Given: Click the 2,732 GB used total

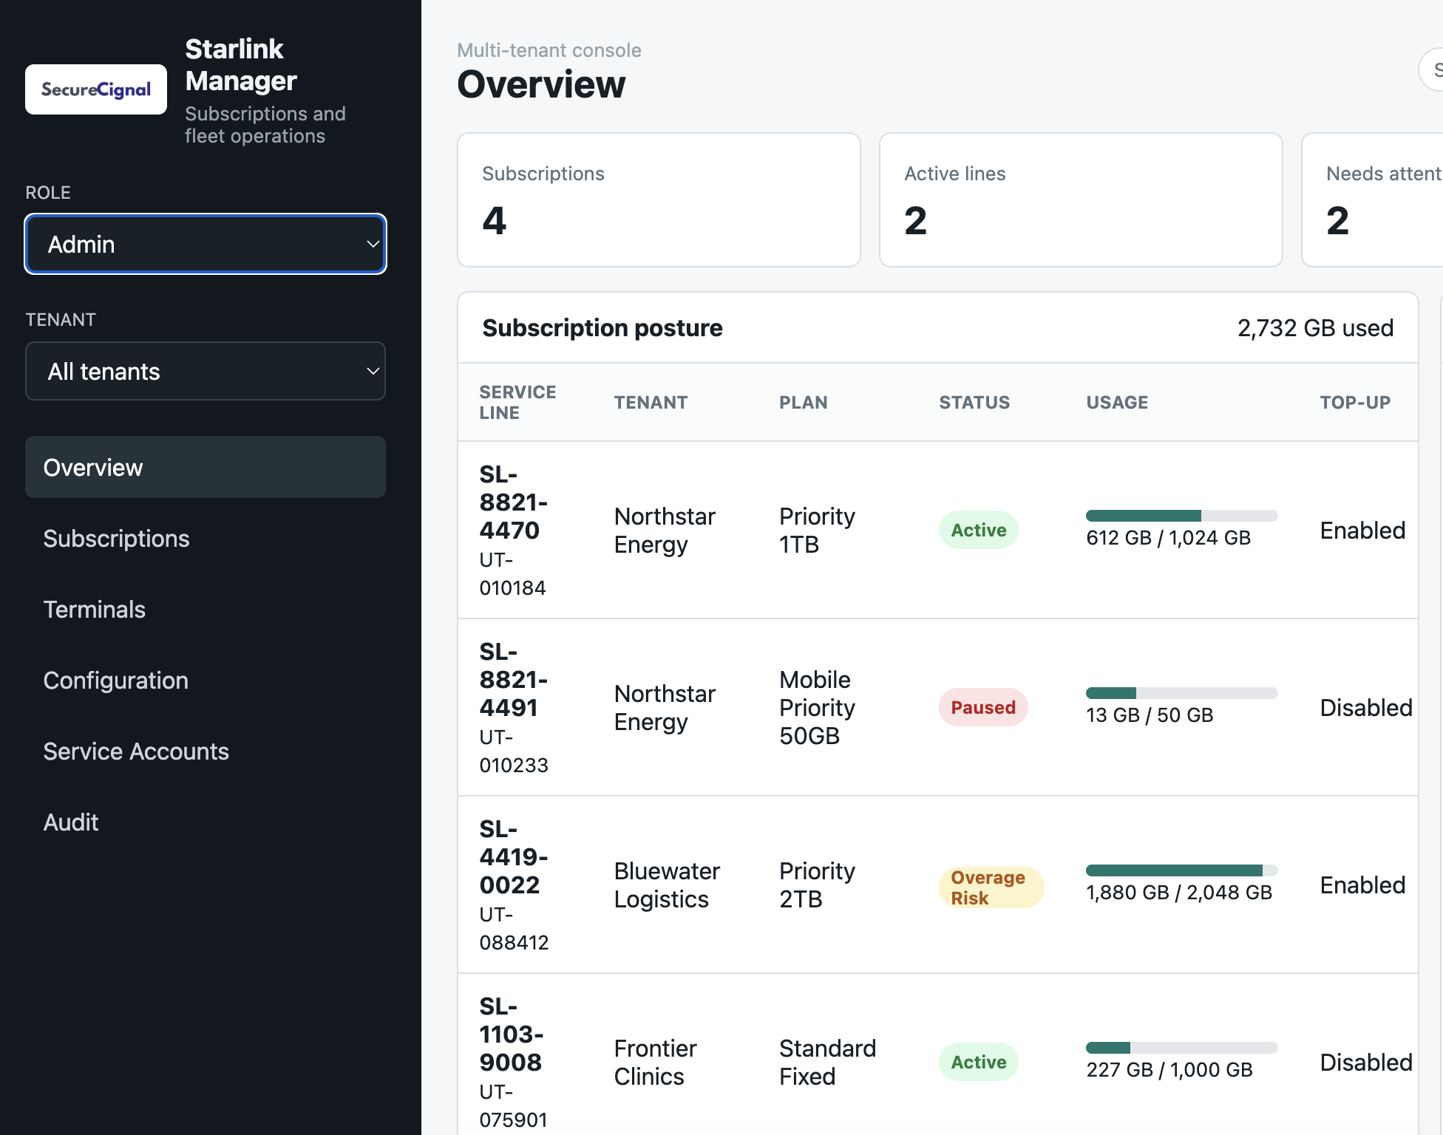Looking at the screenshot, I should [1315, 327].
